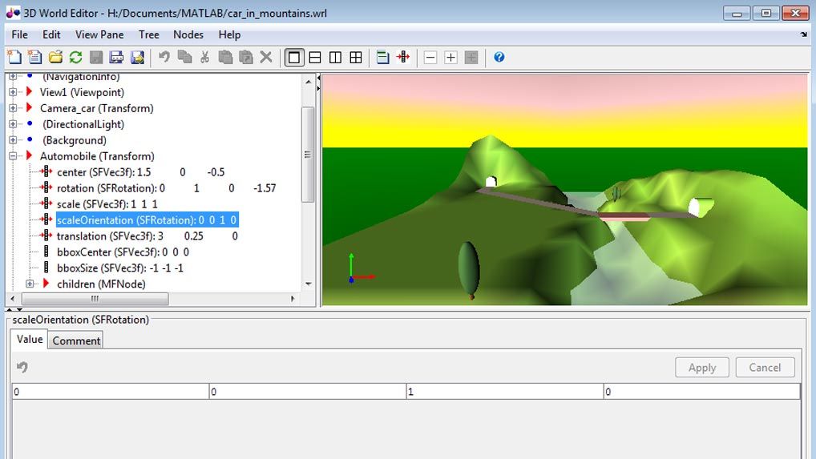Open the View Pane menu
Viewport: 816px width, 459px height.
[x=99, y=34]
